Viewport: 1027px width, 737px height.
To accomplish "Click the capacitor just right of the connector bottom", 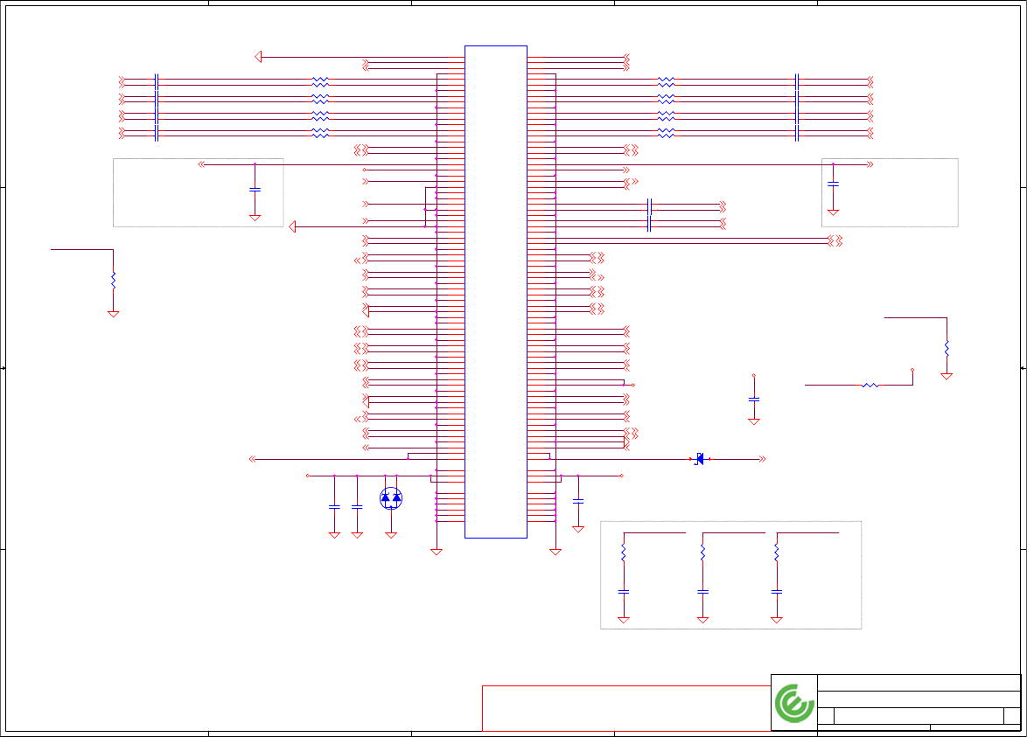I will tap(577, 501).
